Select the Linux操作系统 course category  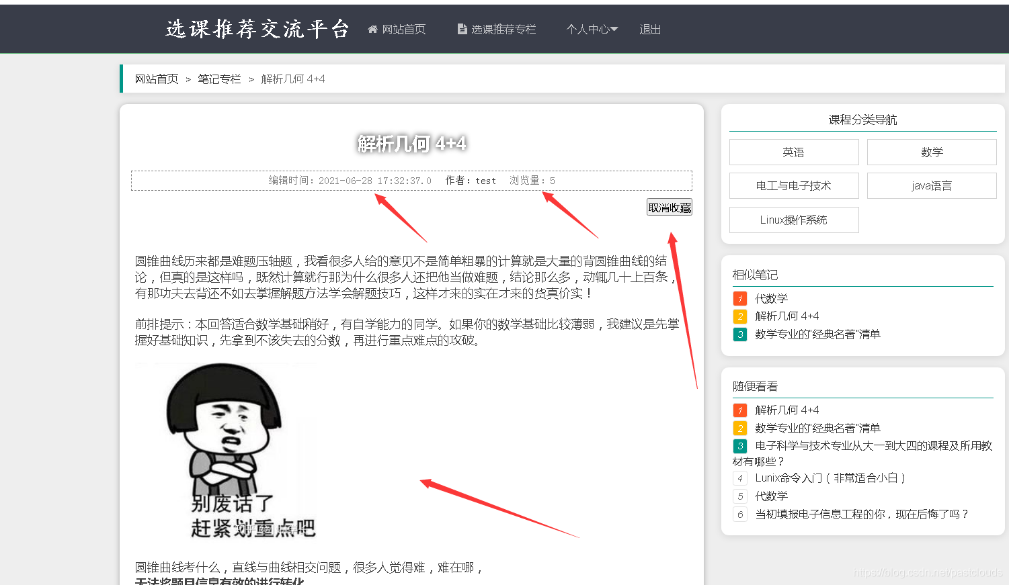pyautogui.click(x=794, y=220)
